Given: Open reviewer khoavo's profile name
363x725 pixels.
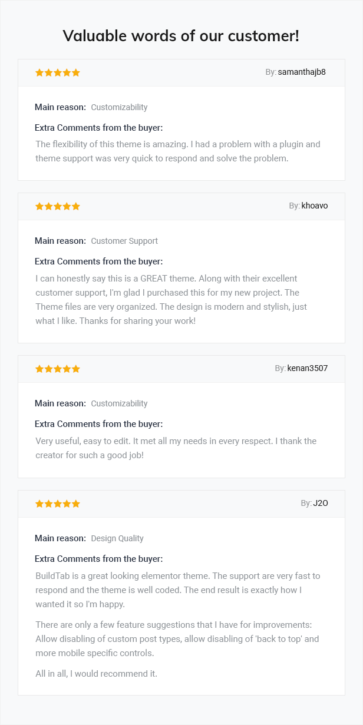Looking at the screenshot, I should coord(315,206).
